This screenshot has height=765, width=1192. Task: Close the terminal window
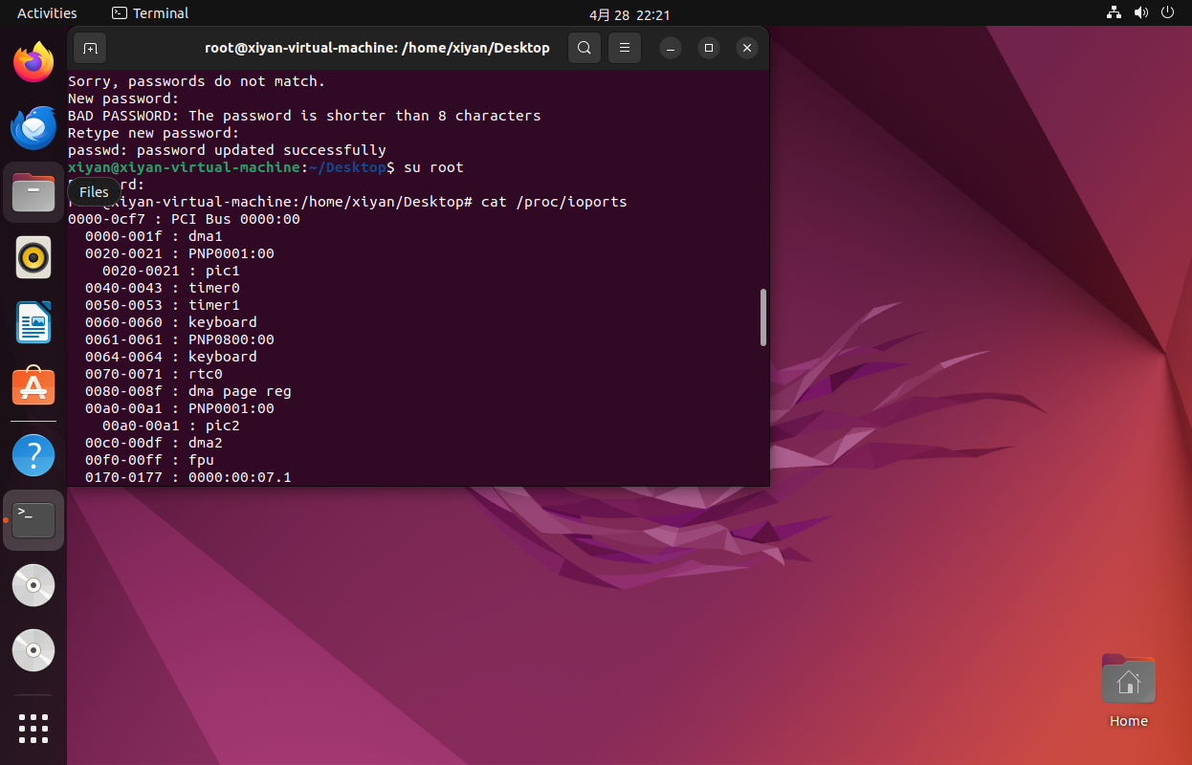coord(747,48)
